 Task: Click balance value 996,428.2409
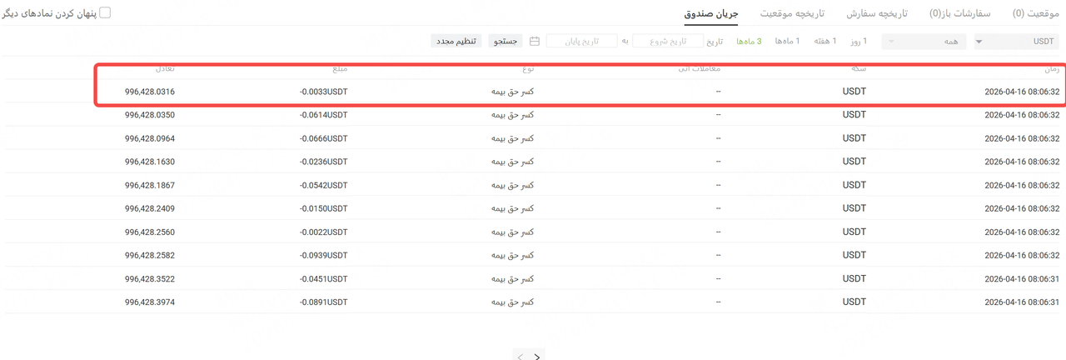[150, 208]
